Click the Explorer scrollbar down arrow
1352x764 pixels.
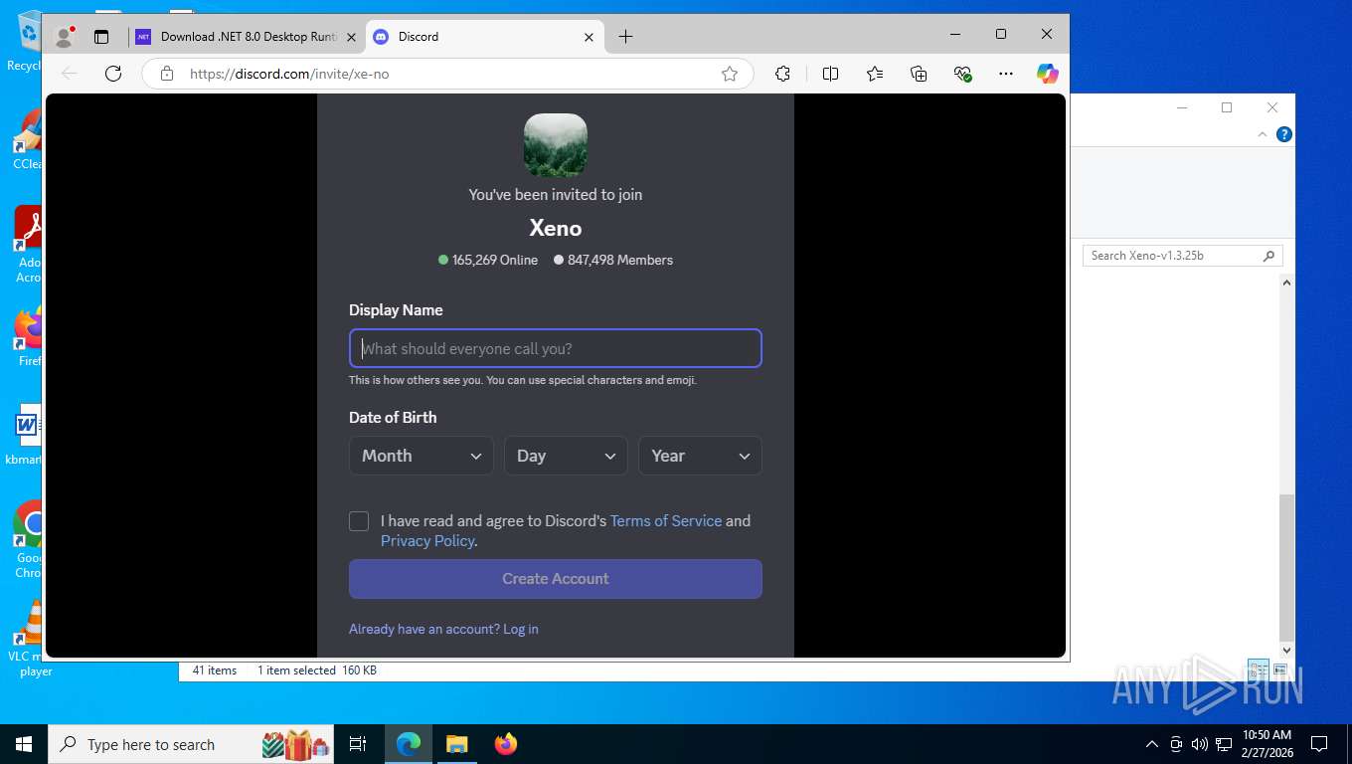pyautogui.click(x=1286, y=651)
